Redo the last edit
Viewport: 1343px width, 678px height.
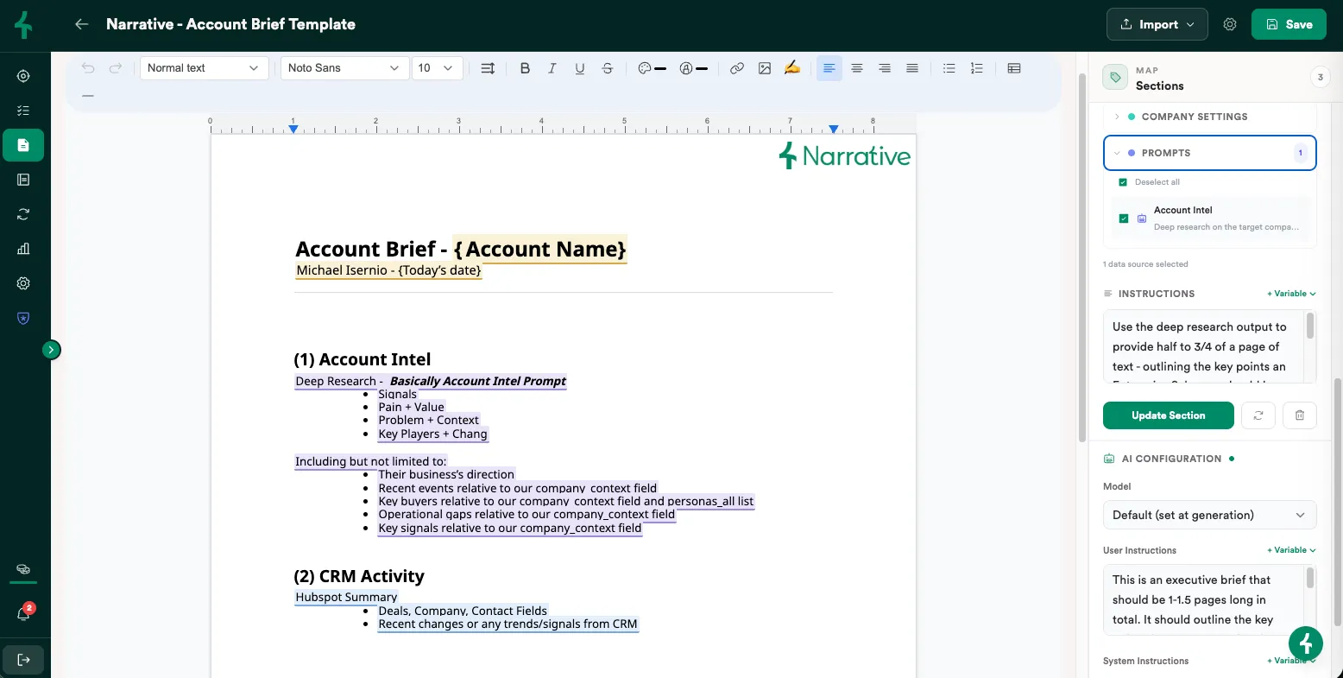tap(116, 68)
